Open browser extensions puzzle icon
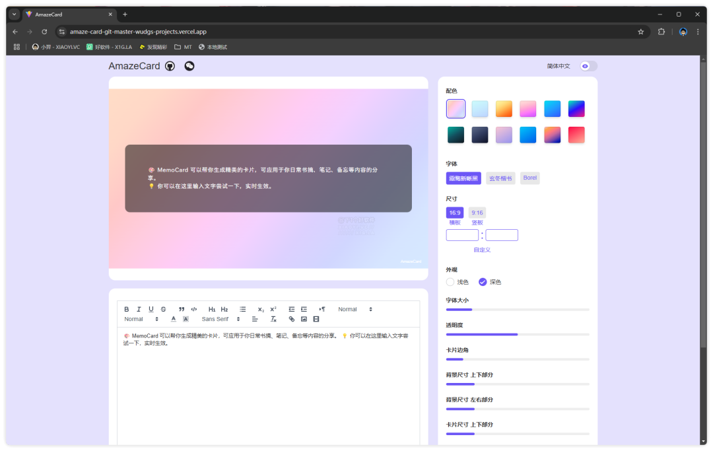This screenshot has width=713, height=451. [x=661, y=32]
